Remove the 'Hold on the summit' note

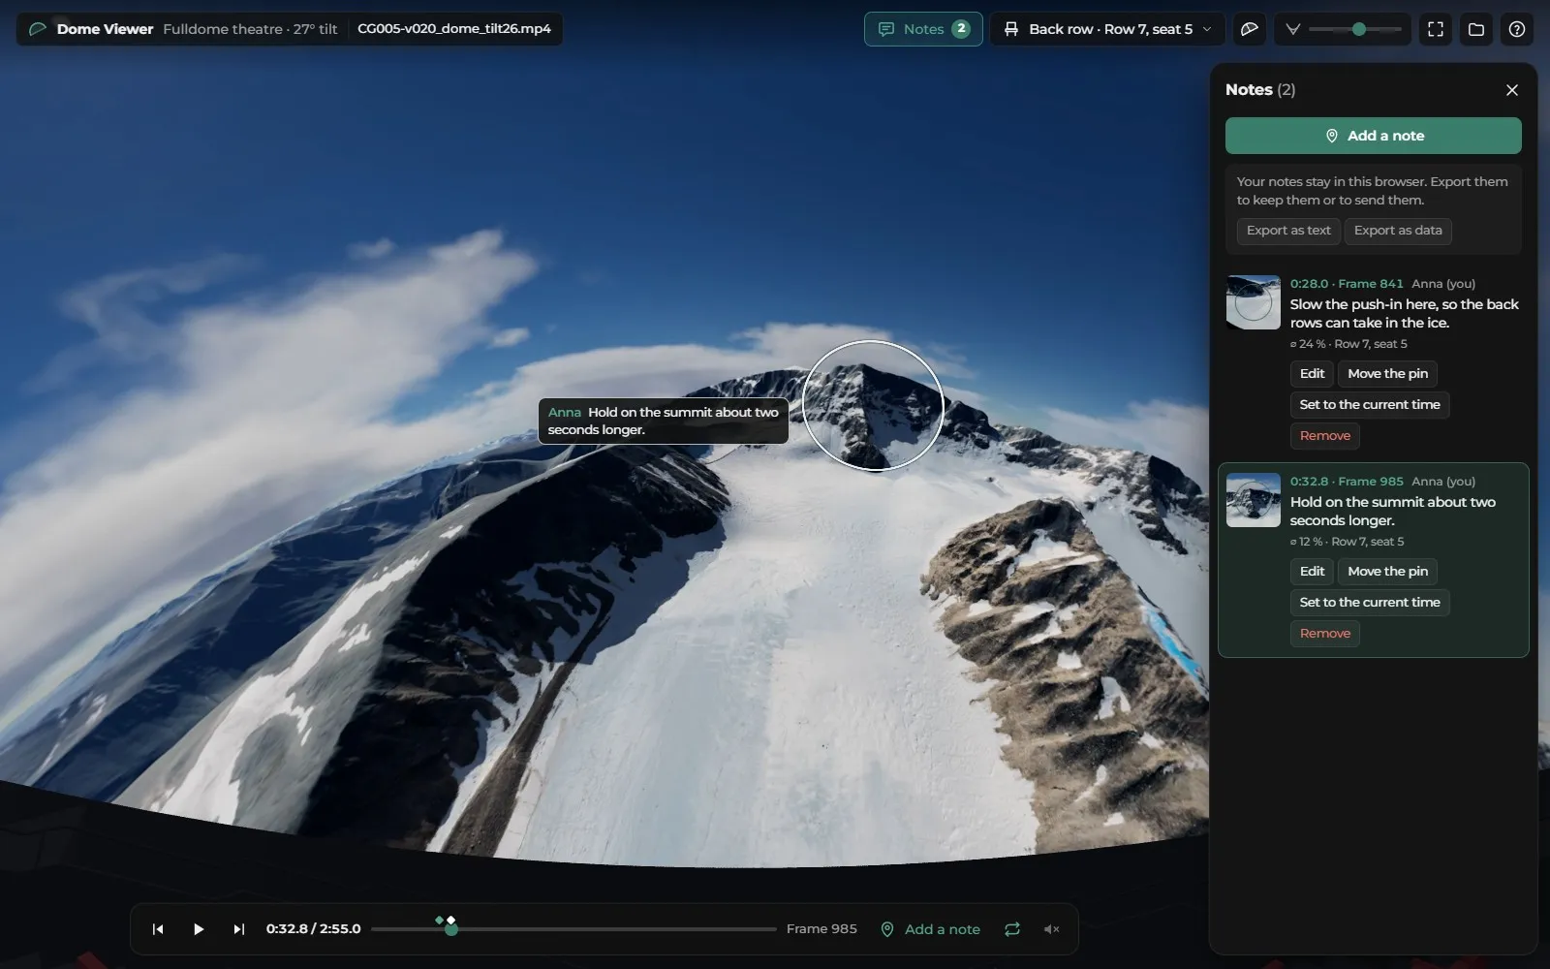[1324, 634]
